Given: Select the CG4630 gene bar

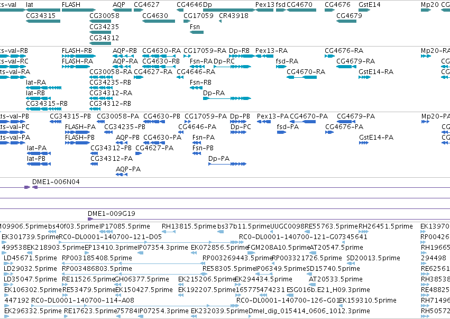Looking at the screenshot, I should [159, 21].
